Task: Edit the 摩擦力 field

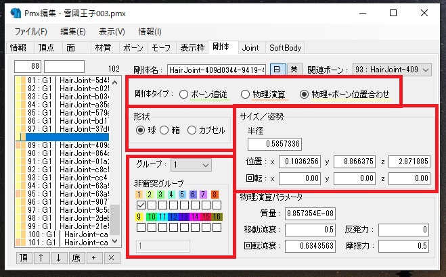Action: [x=403, y=246]
